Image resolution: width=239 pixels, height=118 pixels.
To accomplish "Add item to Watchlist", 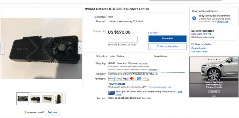I will point(168,47).
